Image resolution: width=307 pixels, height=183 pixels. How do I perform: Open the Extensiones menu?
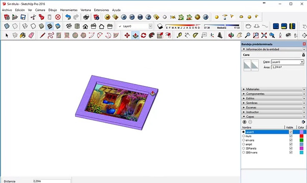pos(101,10)
